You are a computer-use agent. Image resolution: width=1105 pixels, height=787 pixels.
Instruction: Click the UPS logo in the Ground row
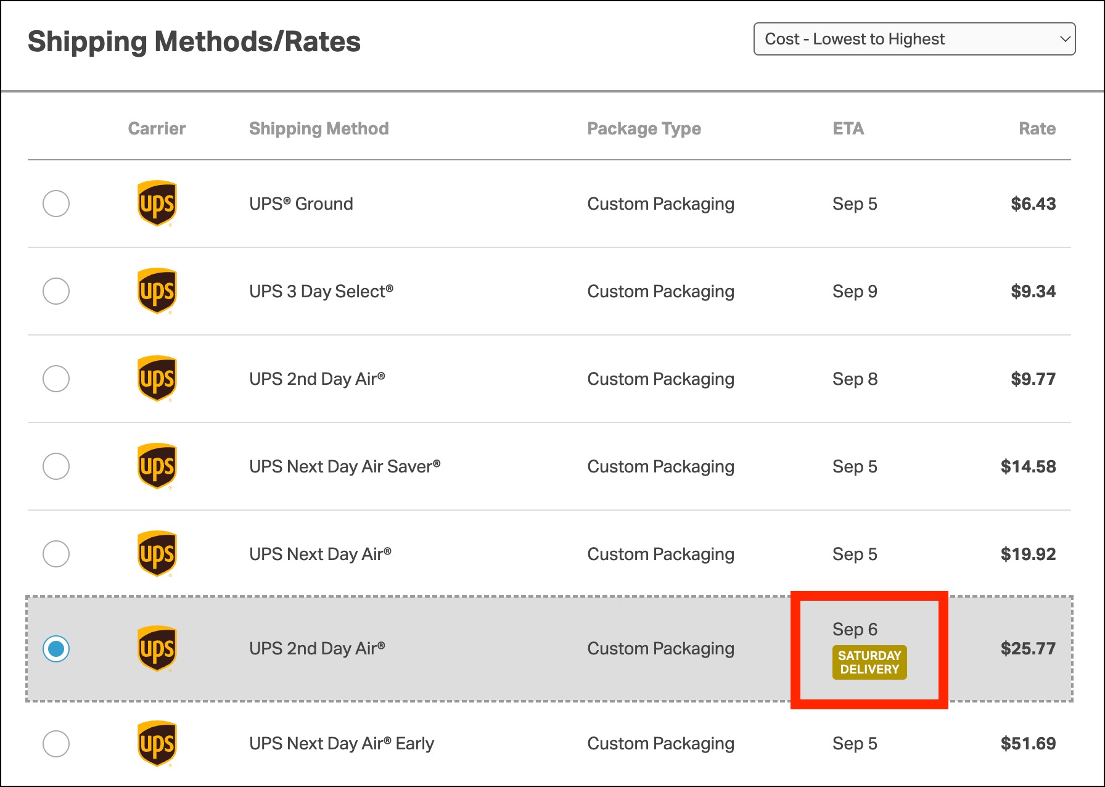click(157, 204)
